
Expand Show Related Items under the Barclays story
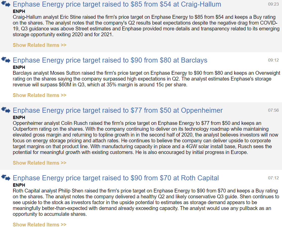tap(39, 95)
